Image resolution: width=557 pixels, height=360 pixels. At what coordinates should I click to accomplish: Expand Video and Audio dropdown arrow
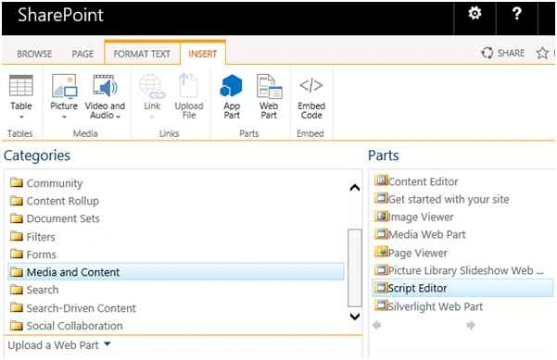[x=119, y=117]
